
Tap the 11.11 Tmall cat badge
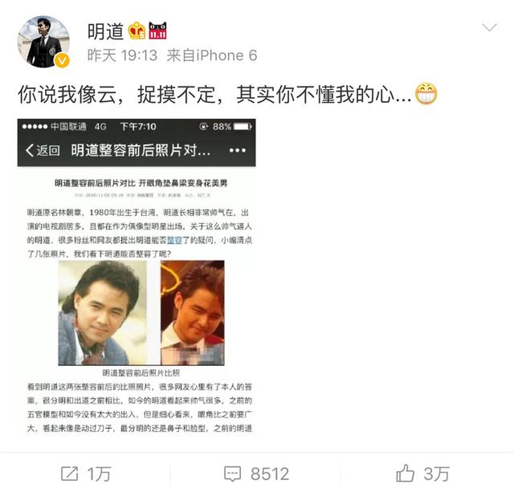[x=157, y=30]
